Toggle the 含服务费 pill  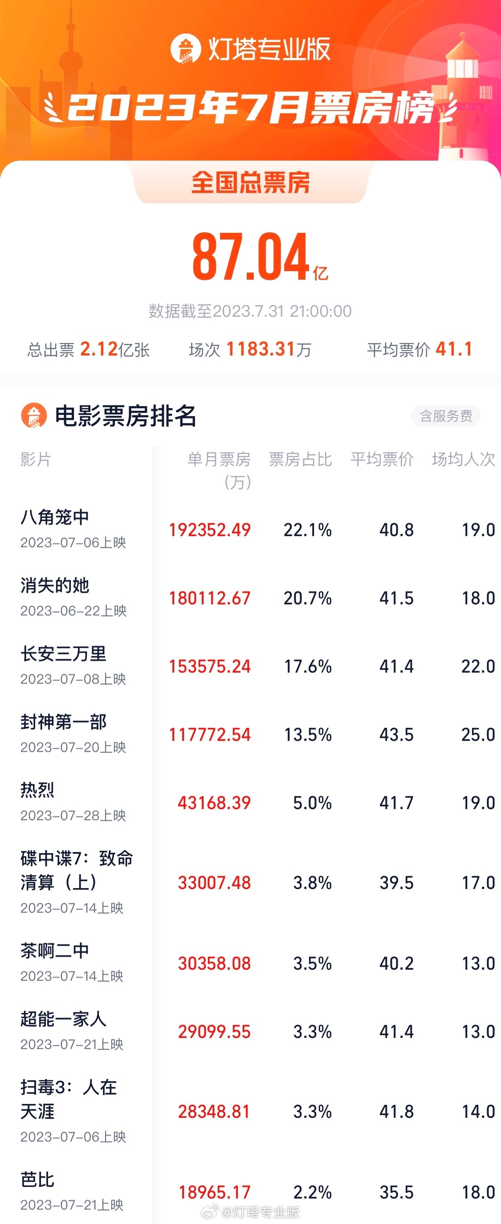coord(446,416)
